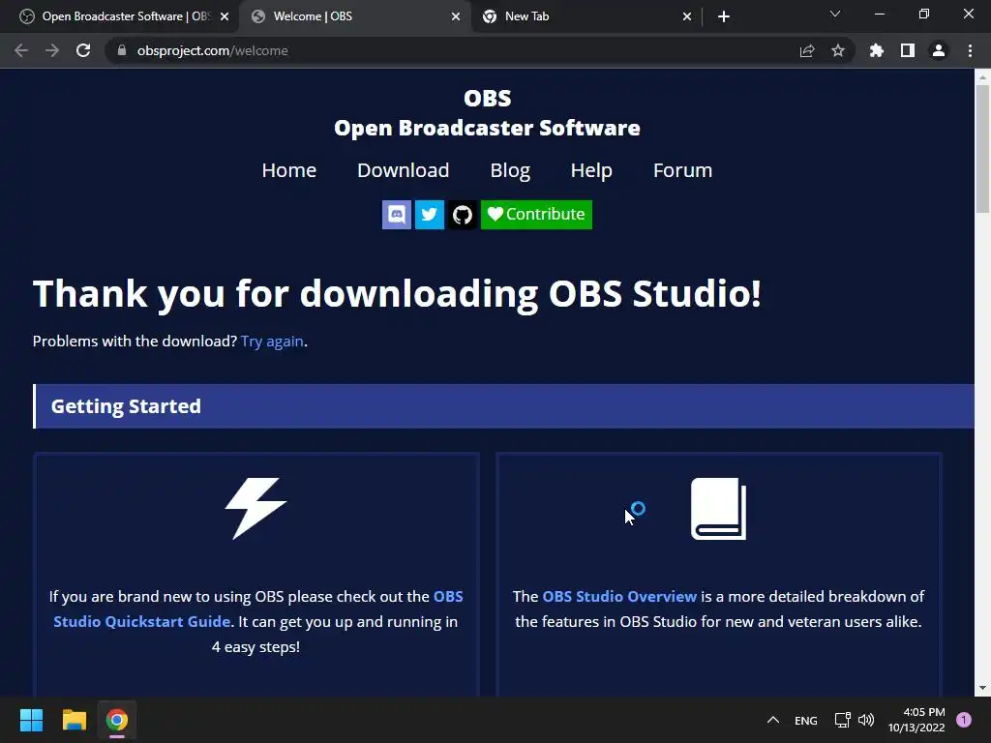Open network settings from the tray

coord(842,720)
